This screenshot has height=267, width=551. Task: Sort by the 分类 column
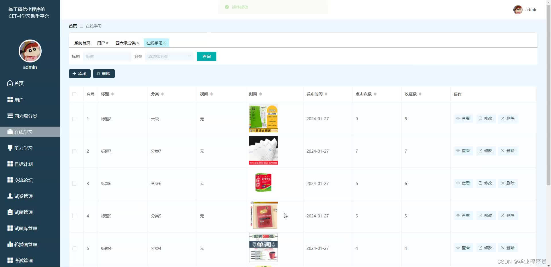coord(162,94)
